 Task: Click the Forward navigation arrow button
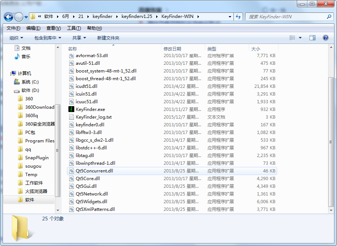[19, 17]
